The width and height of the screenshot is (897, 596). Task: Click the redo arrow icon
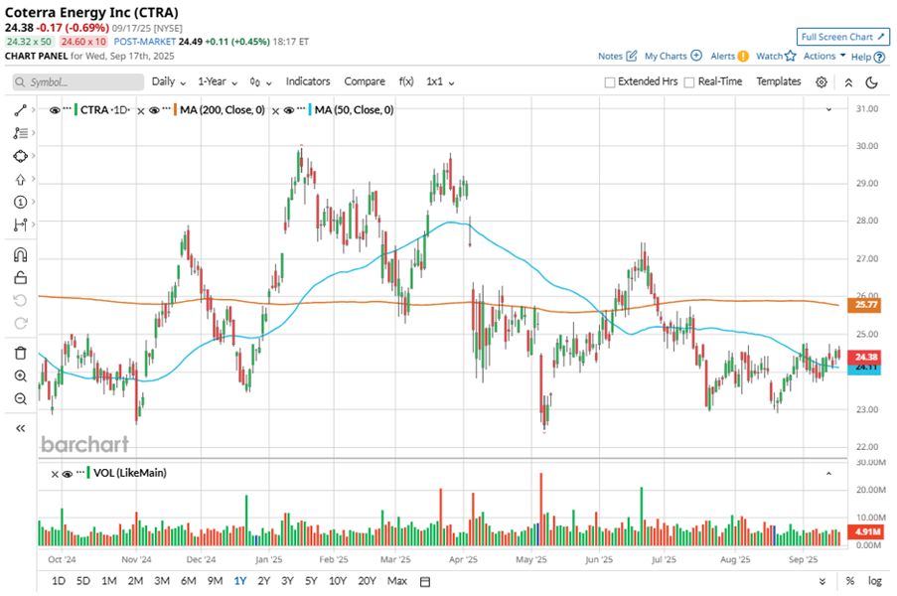pyautogui.click(x=21, y=323)
